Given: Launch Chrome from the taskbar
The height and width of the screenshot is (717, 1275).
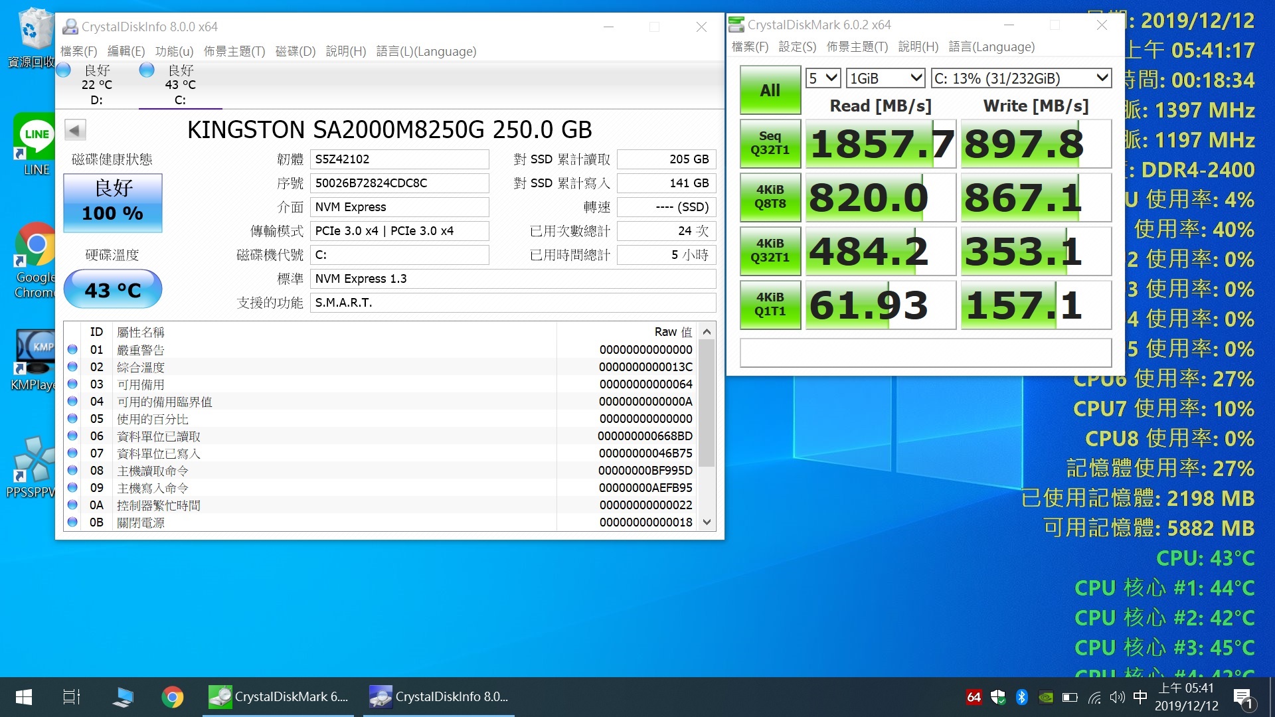Looking at the screenshot, I should pos(173,697).
